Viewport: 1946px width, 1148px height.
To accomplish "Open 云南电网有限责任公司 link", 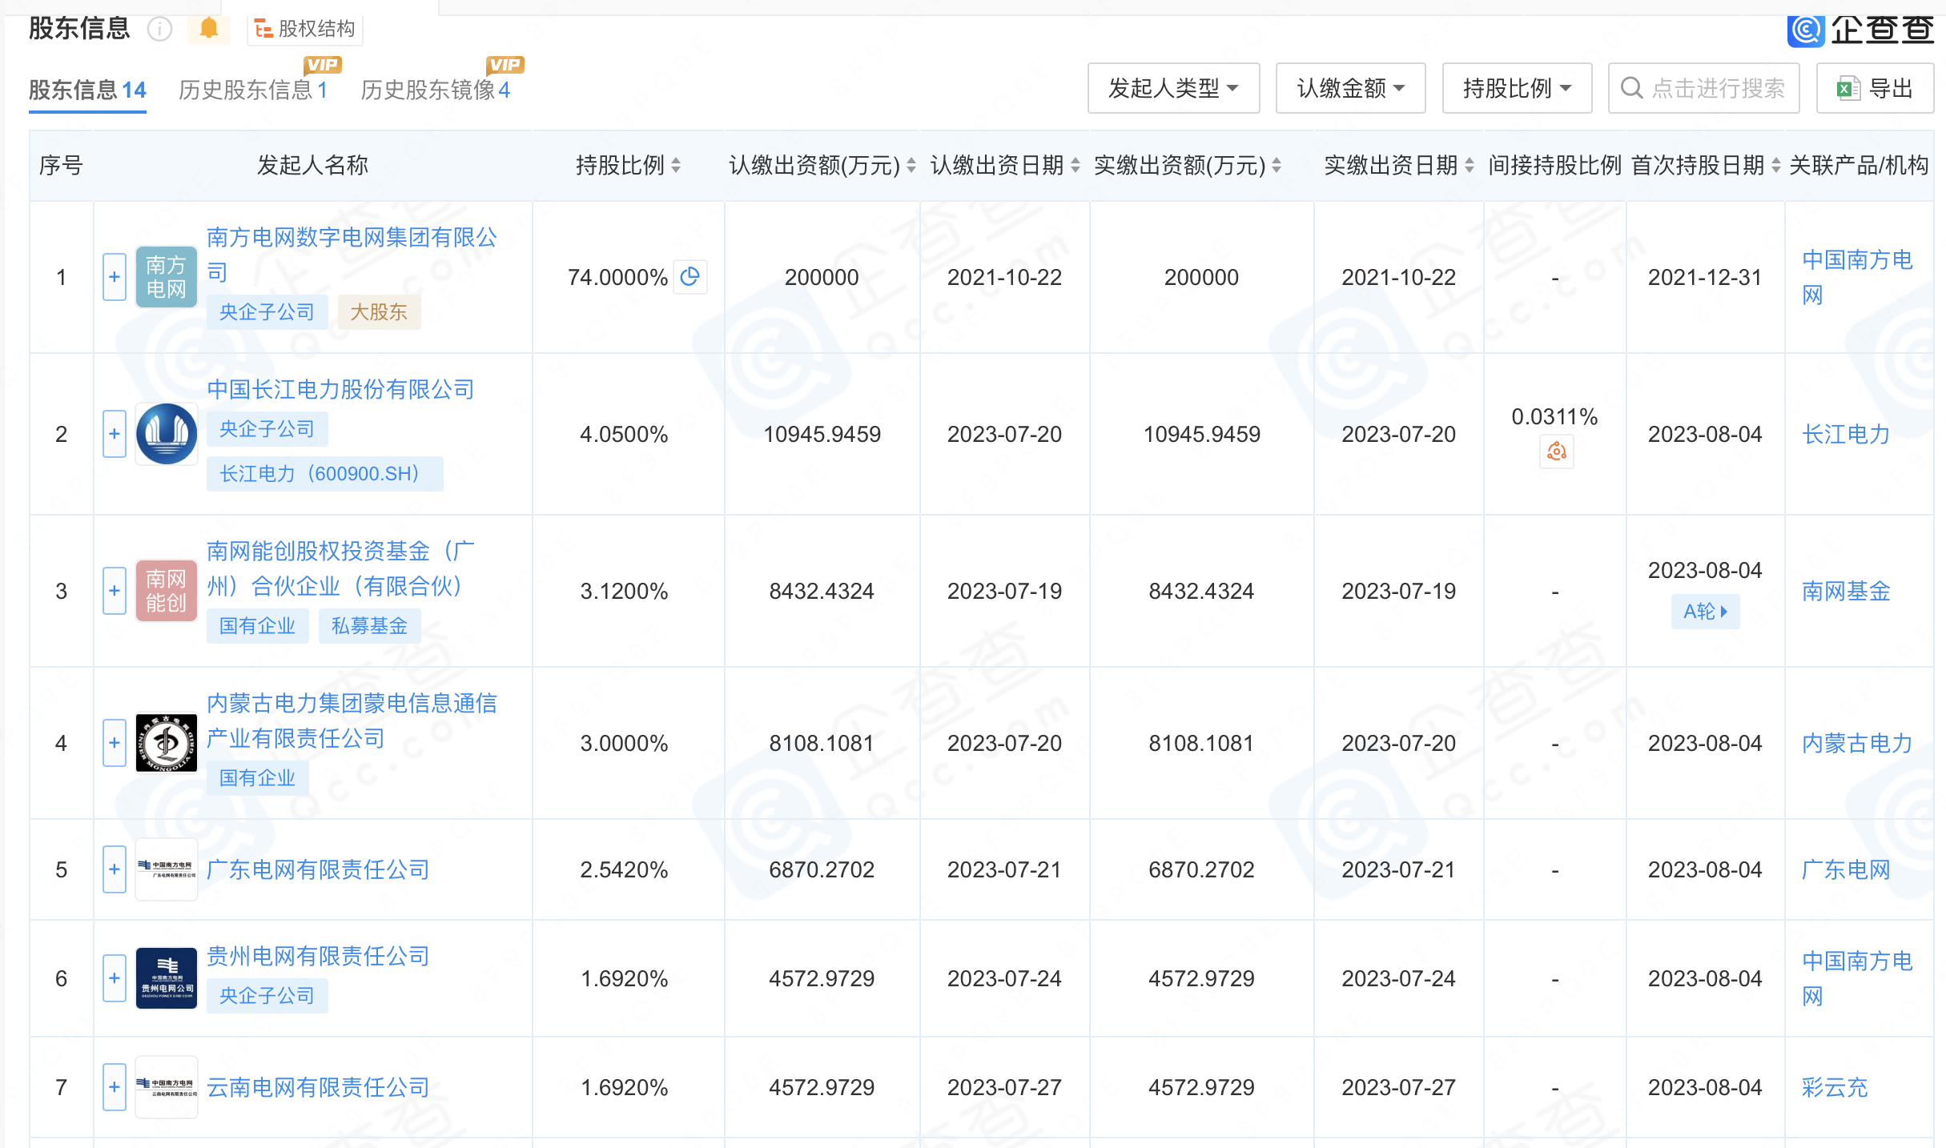I will [318, 1087].
